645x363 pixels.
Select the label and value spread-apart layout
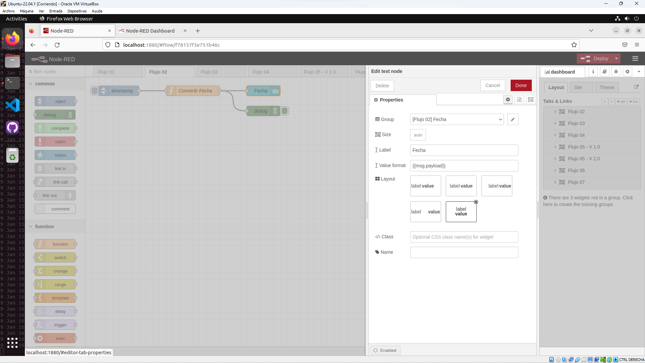(425, 212)
